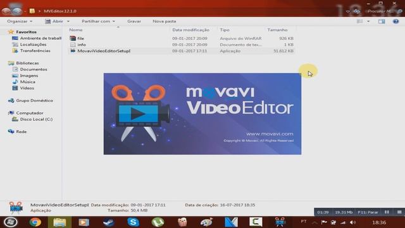This screenshot has width=405, height=228.
Task: Open the media player taskbar icon
Action: [x=84, y=222]
